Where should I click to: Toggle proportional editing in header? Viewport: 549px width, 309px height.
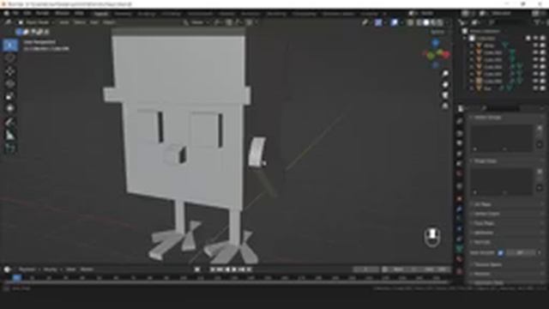pos(250,22)
